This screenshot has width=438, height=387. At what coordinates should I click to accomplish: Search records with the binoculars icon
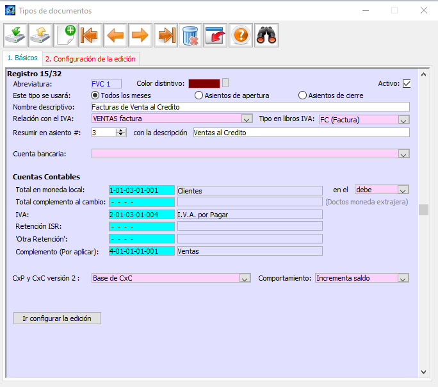pyautogui.click(x=266, y=35)
